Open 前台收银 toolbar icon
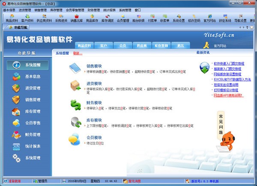The image size is (257, 186). [138, 18]
